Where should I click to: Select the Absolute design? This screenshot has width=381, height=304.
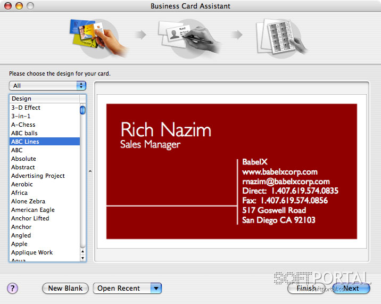click(45, 159)
